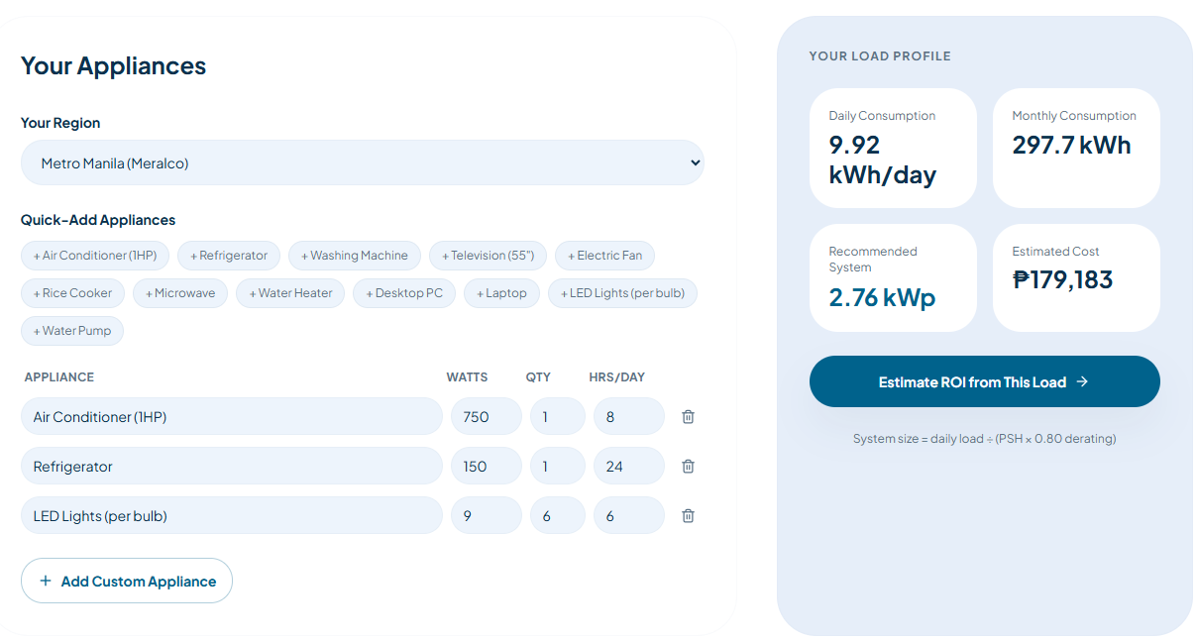This screenshot has height=640, width=1197.
Task: Quick-add Rice Cooker appliance
Action: (x=73, y=293)
